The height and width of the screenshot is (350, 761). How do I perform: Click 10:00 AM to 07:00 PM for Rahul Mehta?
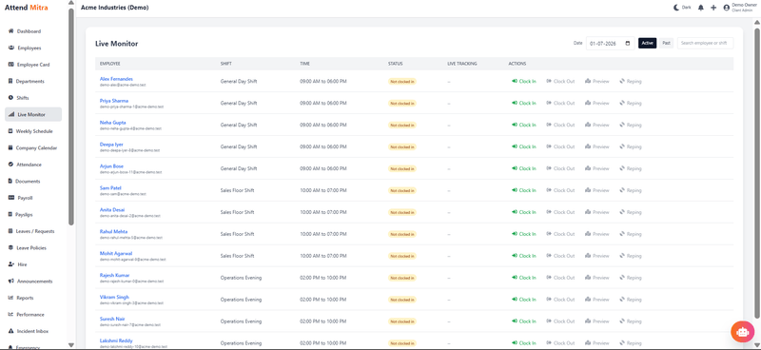[x=323, y=234]
